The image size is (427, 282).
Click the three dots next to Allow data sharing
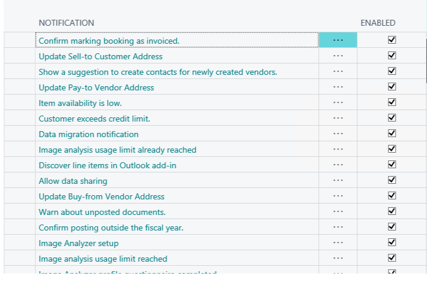pyautogui.click(x=338, y=180)
